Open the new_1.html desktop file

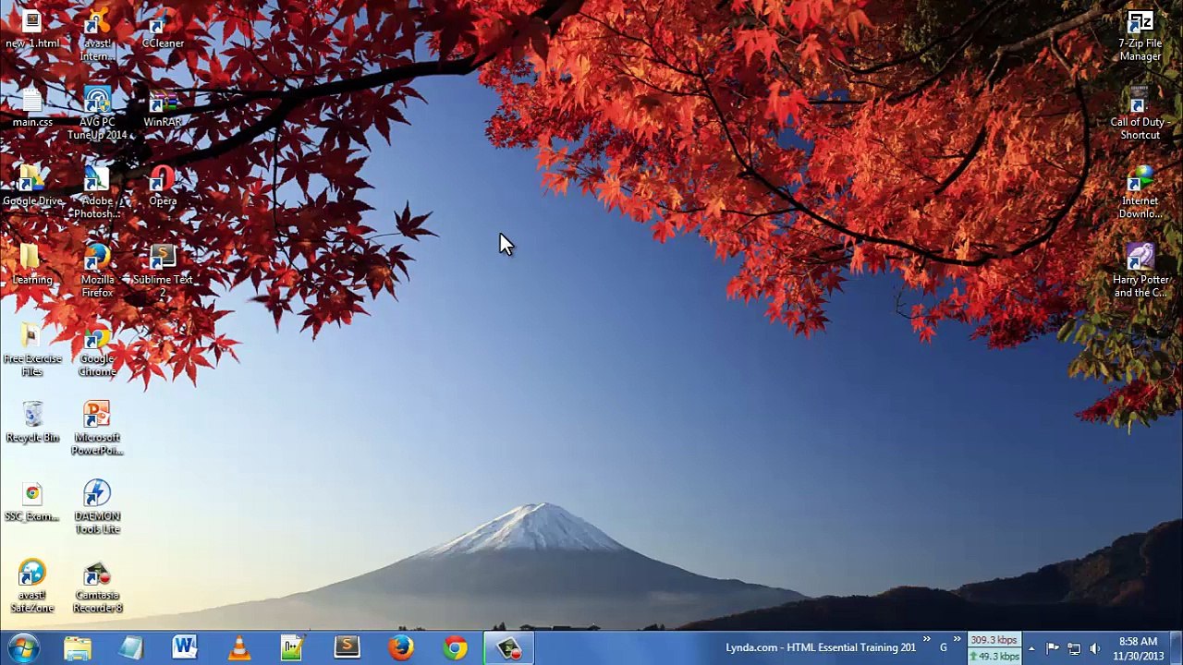32,30
